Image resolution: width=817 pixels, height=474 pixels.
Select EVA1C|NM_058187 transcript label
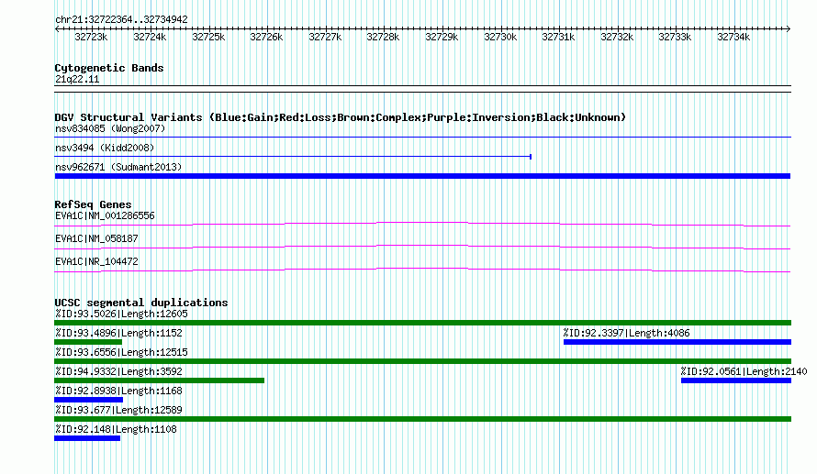[96, 238]
